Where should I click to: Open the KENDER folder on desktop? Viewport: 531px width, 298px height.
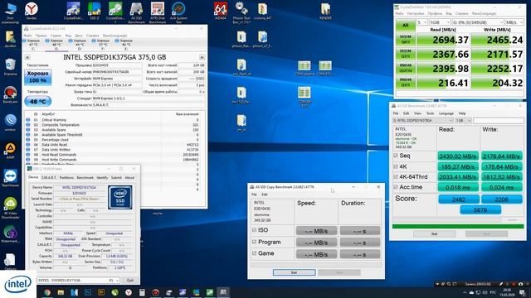[x=325, y=11]
